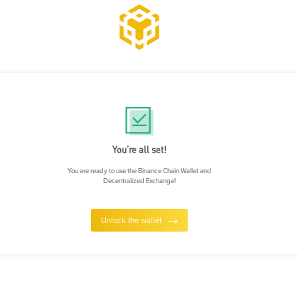Click the tick mark inside green square
The image size is (298, 305).
click(x=139, y=118)
